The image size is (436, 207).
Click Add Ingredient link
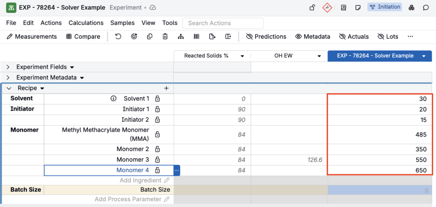pyautogui.click(x=144, y=180)
